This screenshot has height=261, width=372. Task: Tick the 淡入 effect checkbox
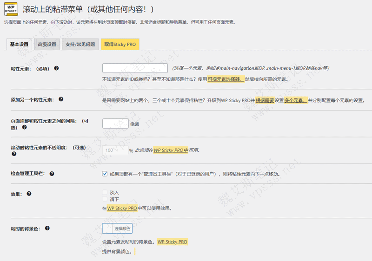(x=105, y=192)
